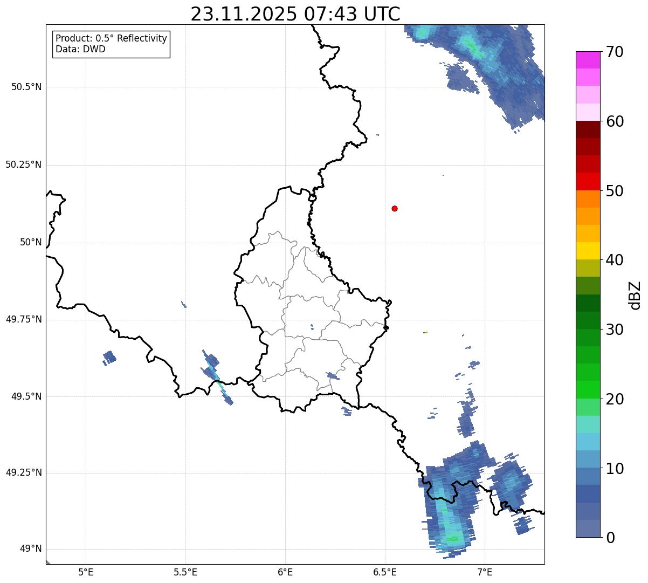Click the 50.5°N latitude label
Image resolution: width=648 pixels, height=583 pixels.
tap(26, 87)
